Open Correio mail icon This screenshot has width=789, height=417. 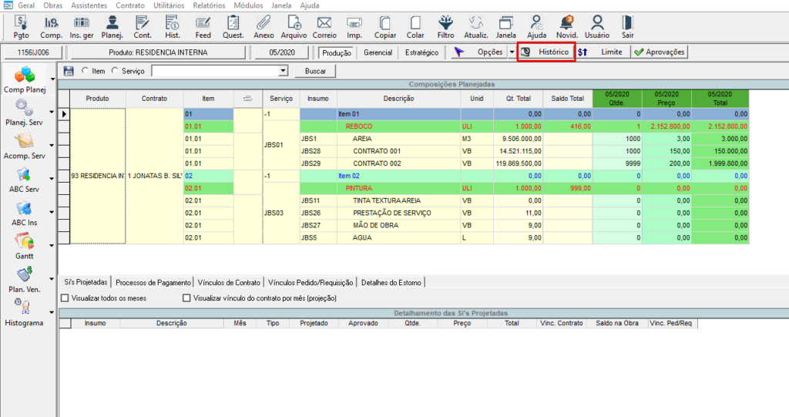point(324,26)
